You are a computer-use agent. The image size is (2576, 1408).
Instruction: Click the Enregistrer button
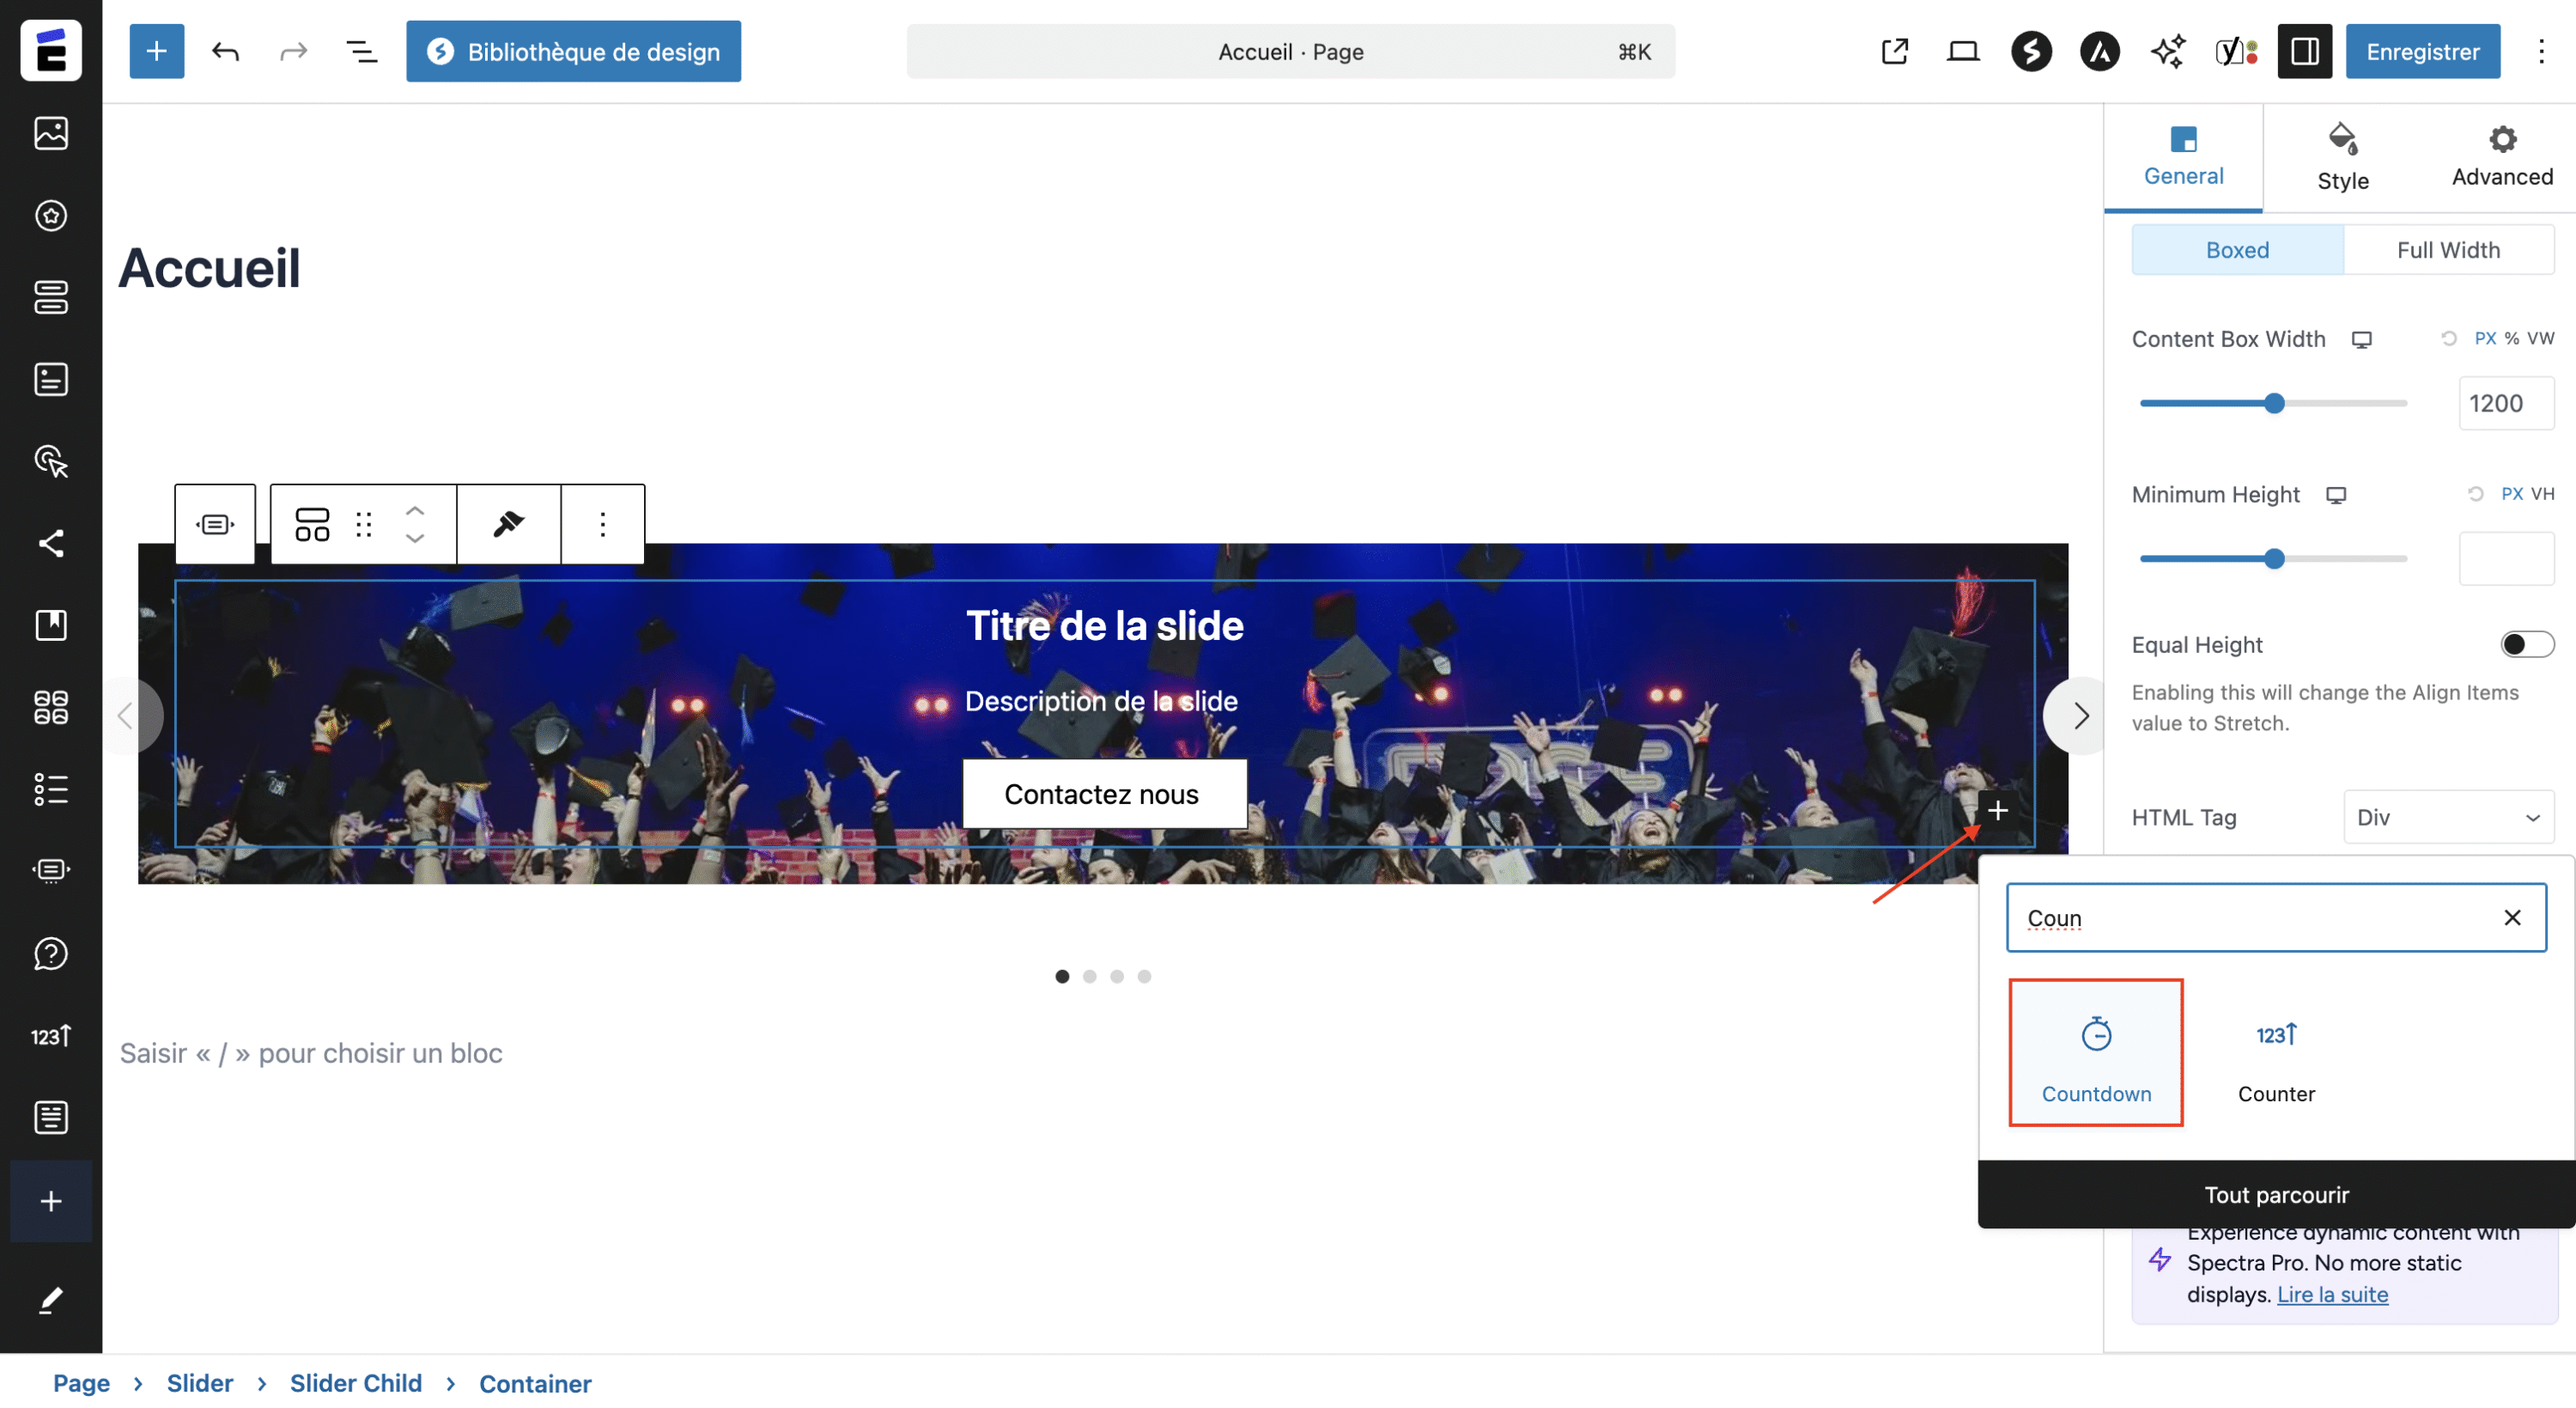pos(2422,51)
